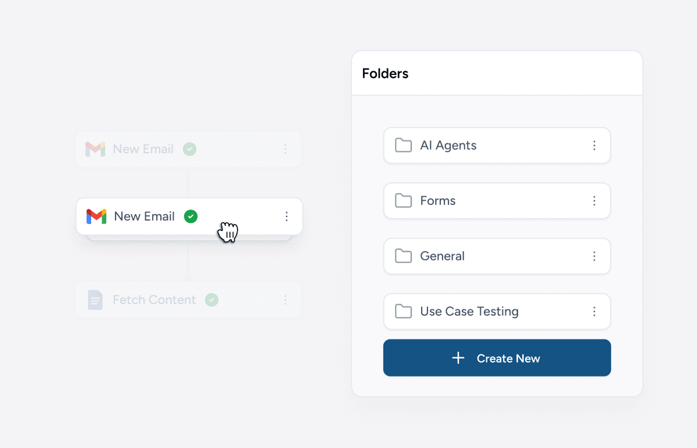
Task: Click the checkmark beside Fetch Content
Action: [212, 300]
